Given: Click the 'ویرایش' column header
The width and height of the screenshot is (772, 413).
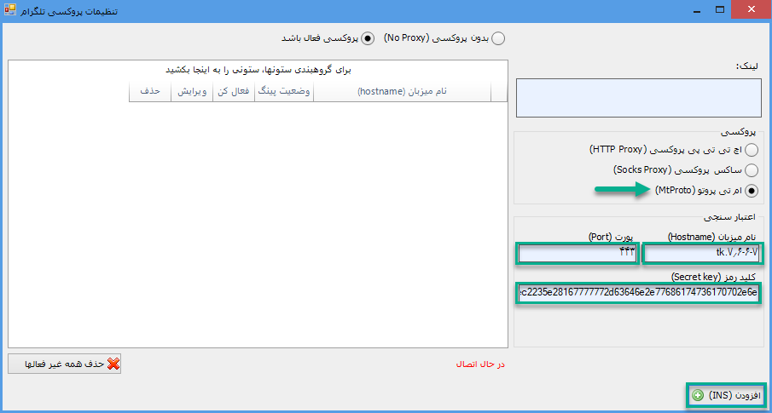Looking at the screenshot, I should (x=192, y=92).
